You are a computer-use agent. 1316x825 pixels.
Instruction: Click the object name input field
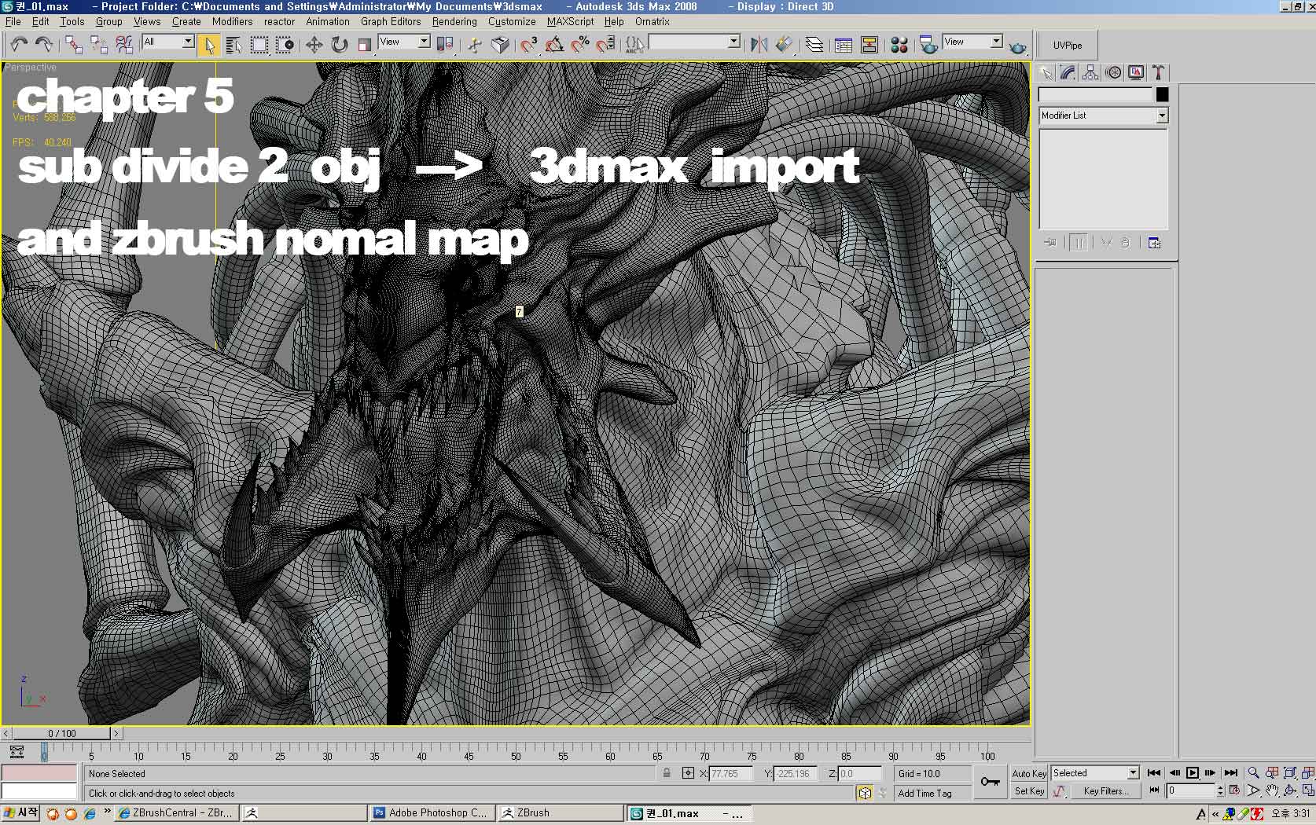click(1095, 94)
